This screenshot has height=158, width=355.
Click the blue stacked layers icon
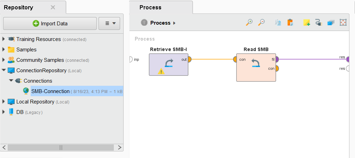pos(331,23)
